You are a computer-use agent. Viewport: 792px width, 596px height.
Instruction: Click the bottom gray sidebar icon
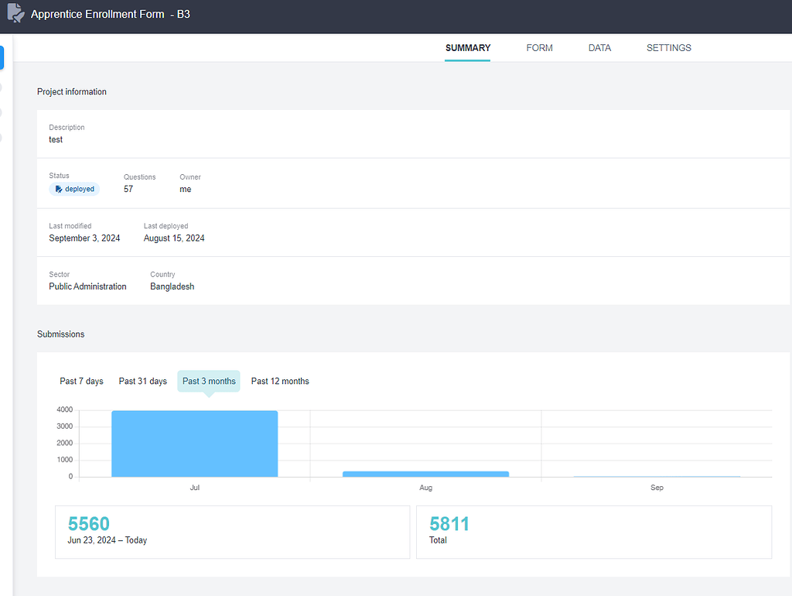pyautogui.click(x=3, y=138)
